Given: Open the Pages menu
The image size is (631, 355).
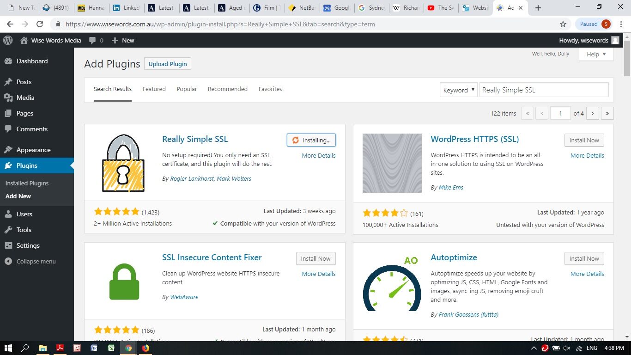Looking at the screenshot, I should coord(25,113).
